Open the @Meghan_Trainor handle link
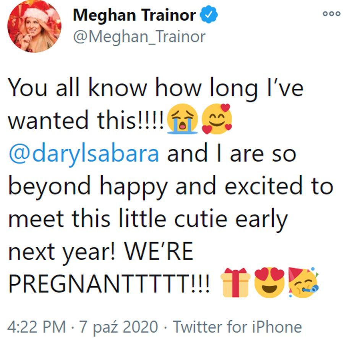Viewport: 344px width, 338px height. [x=139, y=37]
